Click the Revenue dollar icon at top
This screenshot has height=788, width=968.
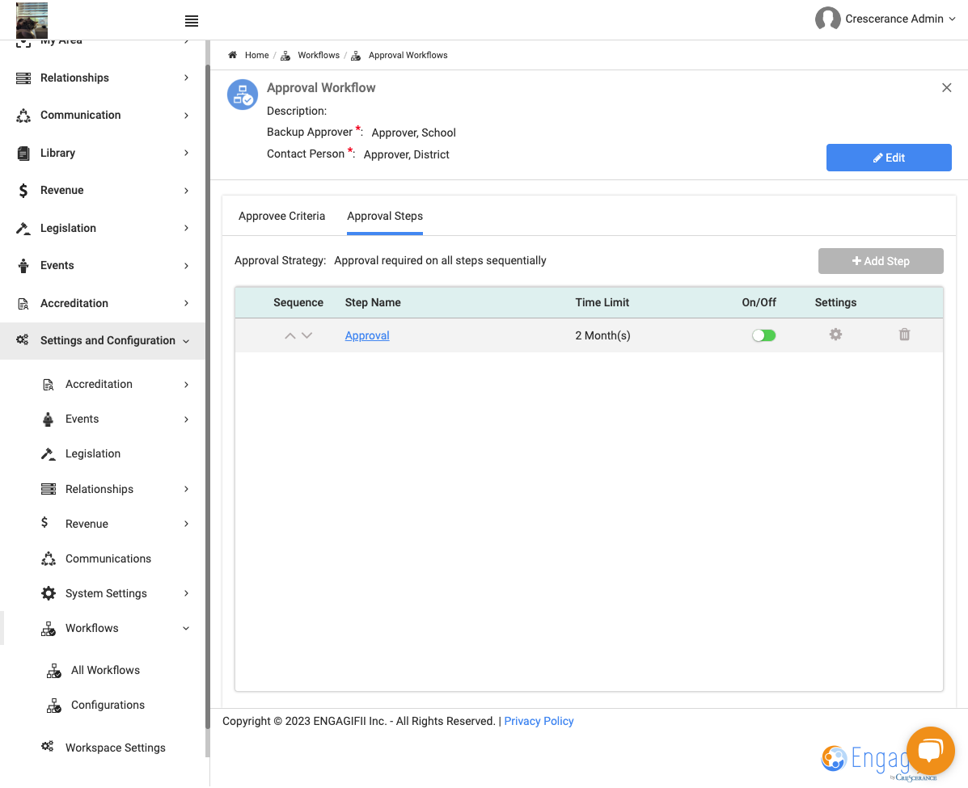[23, 191]
